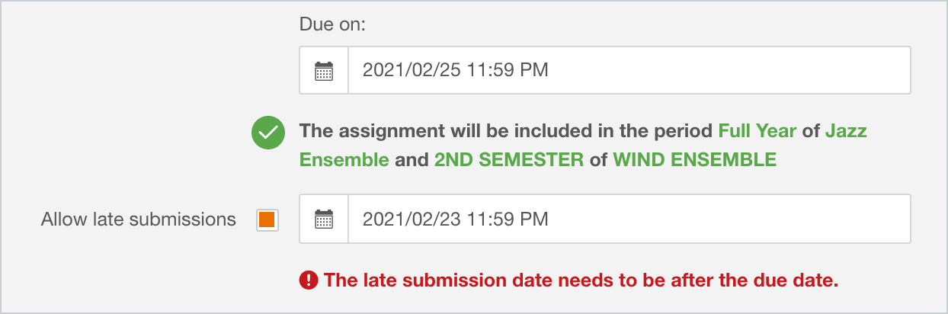Open the due date calendar picker icon
948x314 pixels.
pyautogui.click(x=324, y=71)
